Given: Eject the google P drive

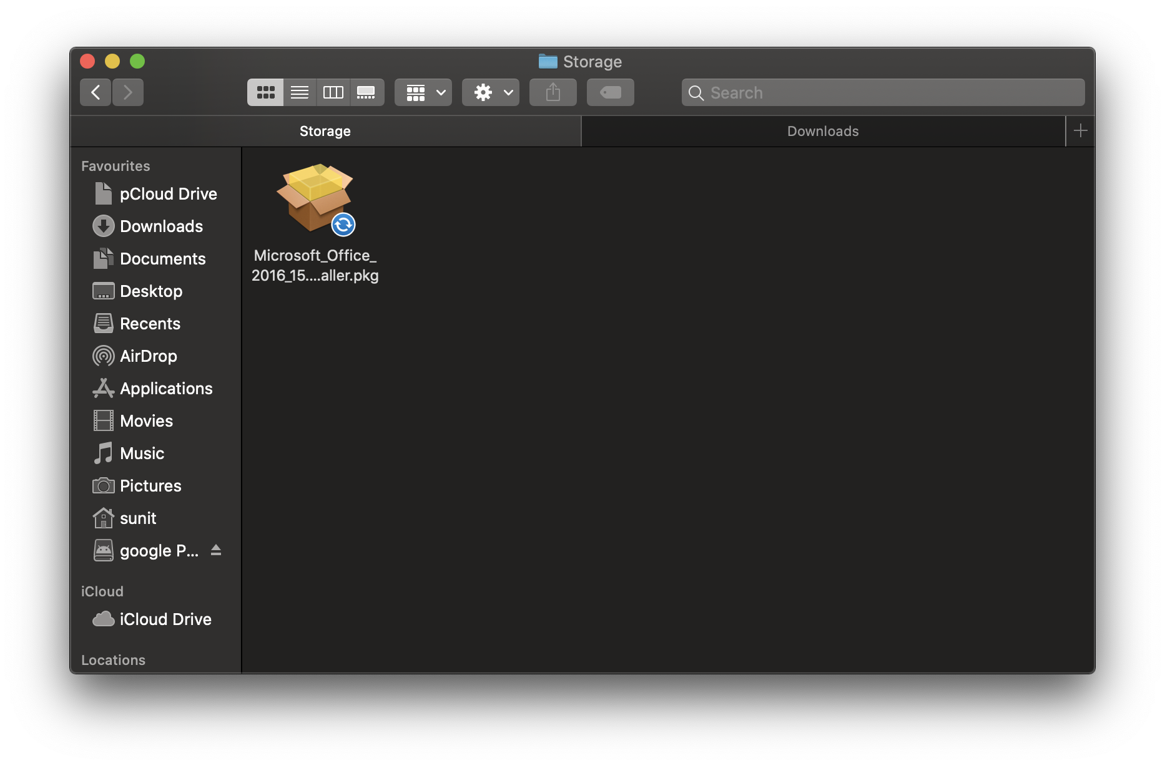Looking at the screenshot, I should coord(216,550).
